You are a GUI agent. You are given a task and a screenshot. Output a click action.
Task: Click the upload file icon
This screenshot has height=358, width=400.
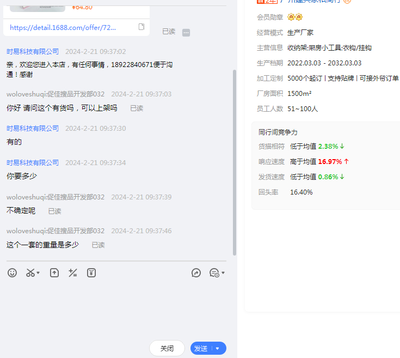click(54, 272)
